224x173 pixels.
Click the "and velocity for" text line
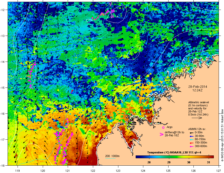click(197, 108)
